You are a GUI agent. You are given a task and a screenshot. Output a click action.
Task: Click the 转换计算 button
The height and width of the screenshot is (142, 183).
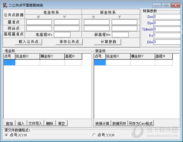(102, 123)
